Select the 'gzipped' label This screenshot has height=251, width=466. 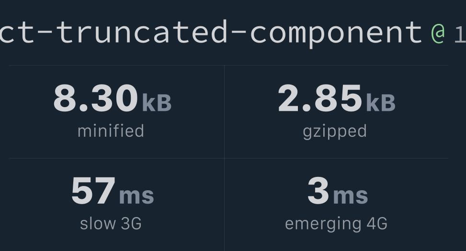click(x=335, y=132)
